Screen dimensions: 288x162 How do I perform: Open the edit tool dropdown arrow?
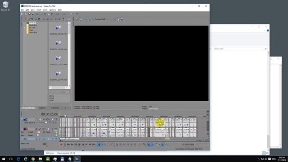click(102, 144)
